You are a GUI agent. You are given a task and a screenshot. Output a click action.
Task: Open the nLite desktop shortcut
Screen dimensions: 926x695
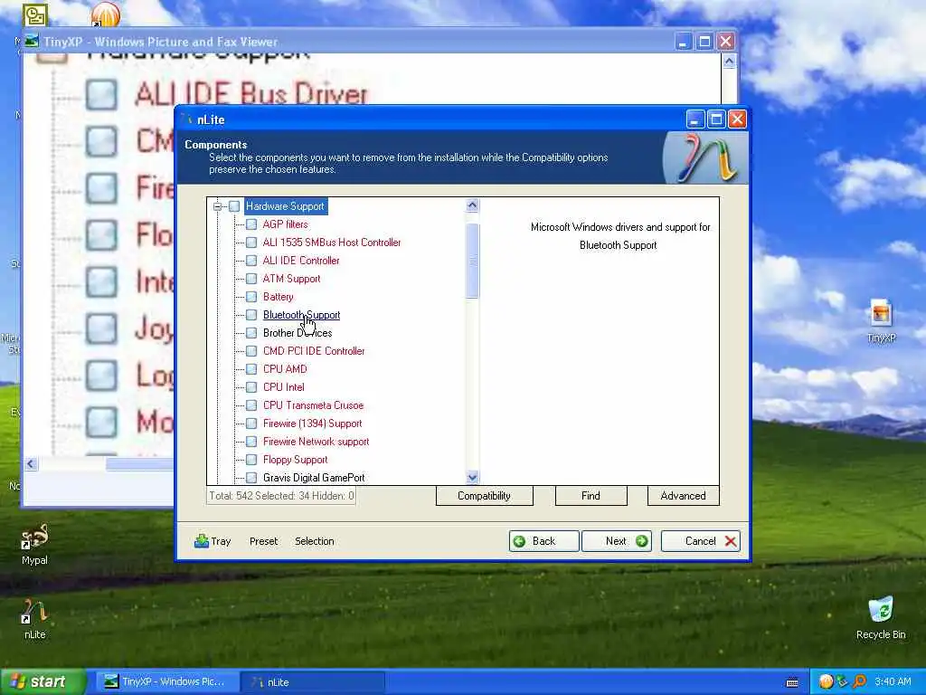click(x=34, y=618)
